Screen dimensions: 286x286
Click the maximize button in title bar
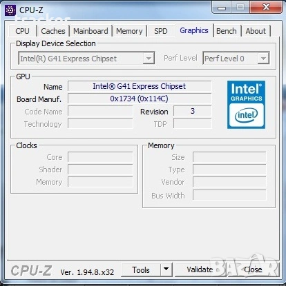[x=240, y=8]
